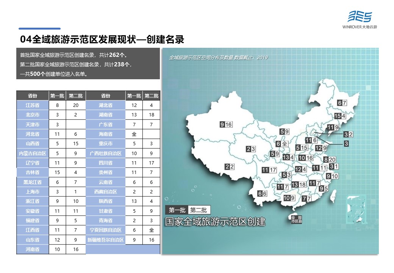The image size is (394, 273).
Task: Select the slide title starting with 04全域旅游示范区
Action: pos(102,40)
